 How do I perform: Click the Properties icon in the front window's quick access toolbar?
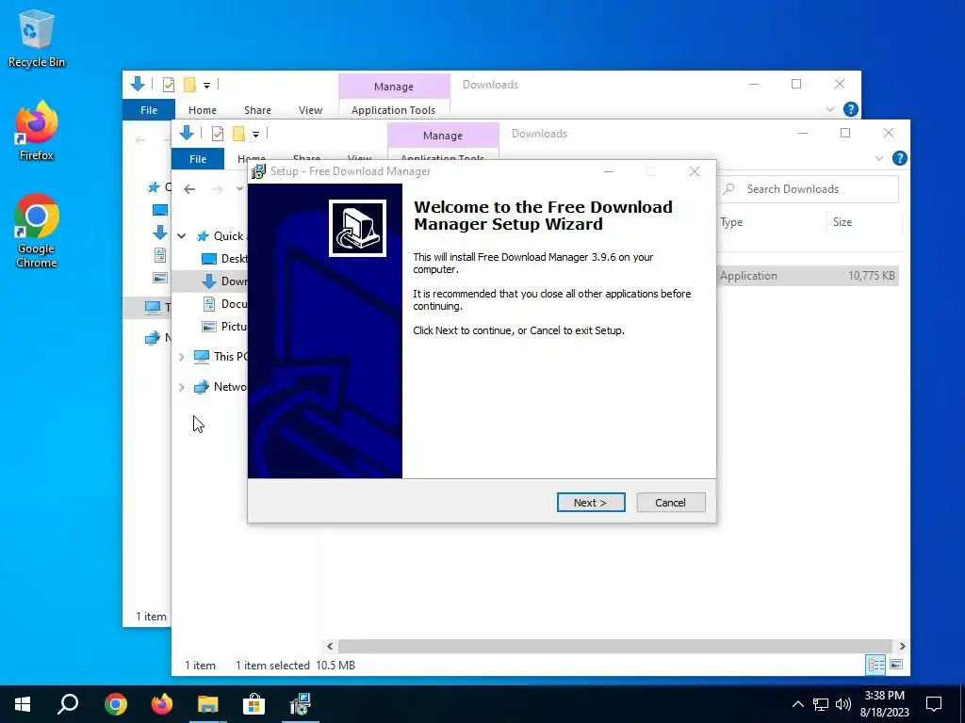(x=218, y=134)
